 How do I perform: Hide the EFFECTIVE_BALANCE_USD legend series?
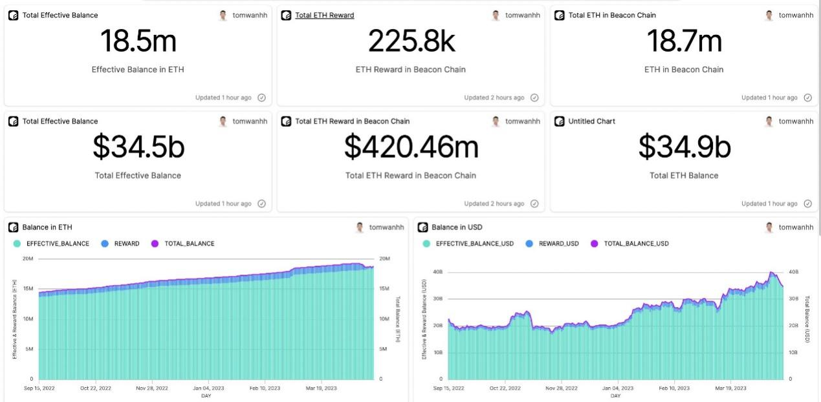(x=475, y=244)
